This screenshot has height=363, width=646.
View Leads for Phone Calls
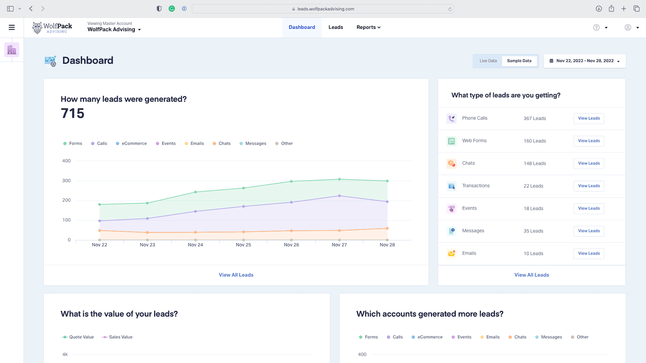[589, 119]
